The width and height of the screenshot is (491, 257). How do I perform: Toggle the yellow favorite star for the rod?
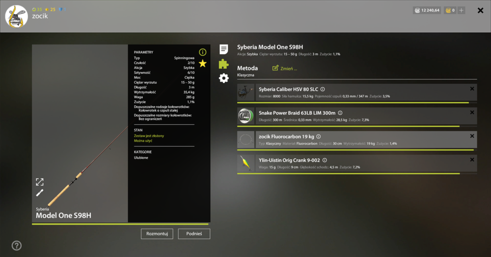point(203,63)
